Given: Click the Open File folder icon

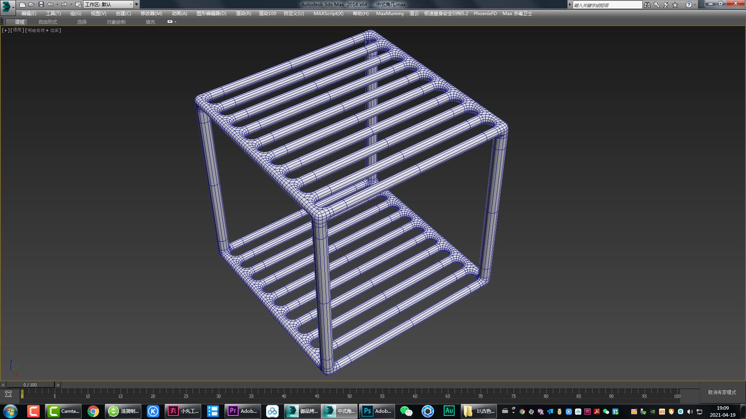Looking at the screenshot, I should 32,5.
